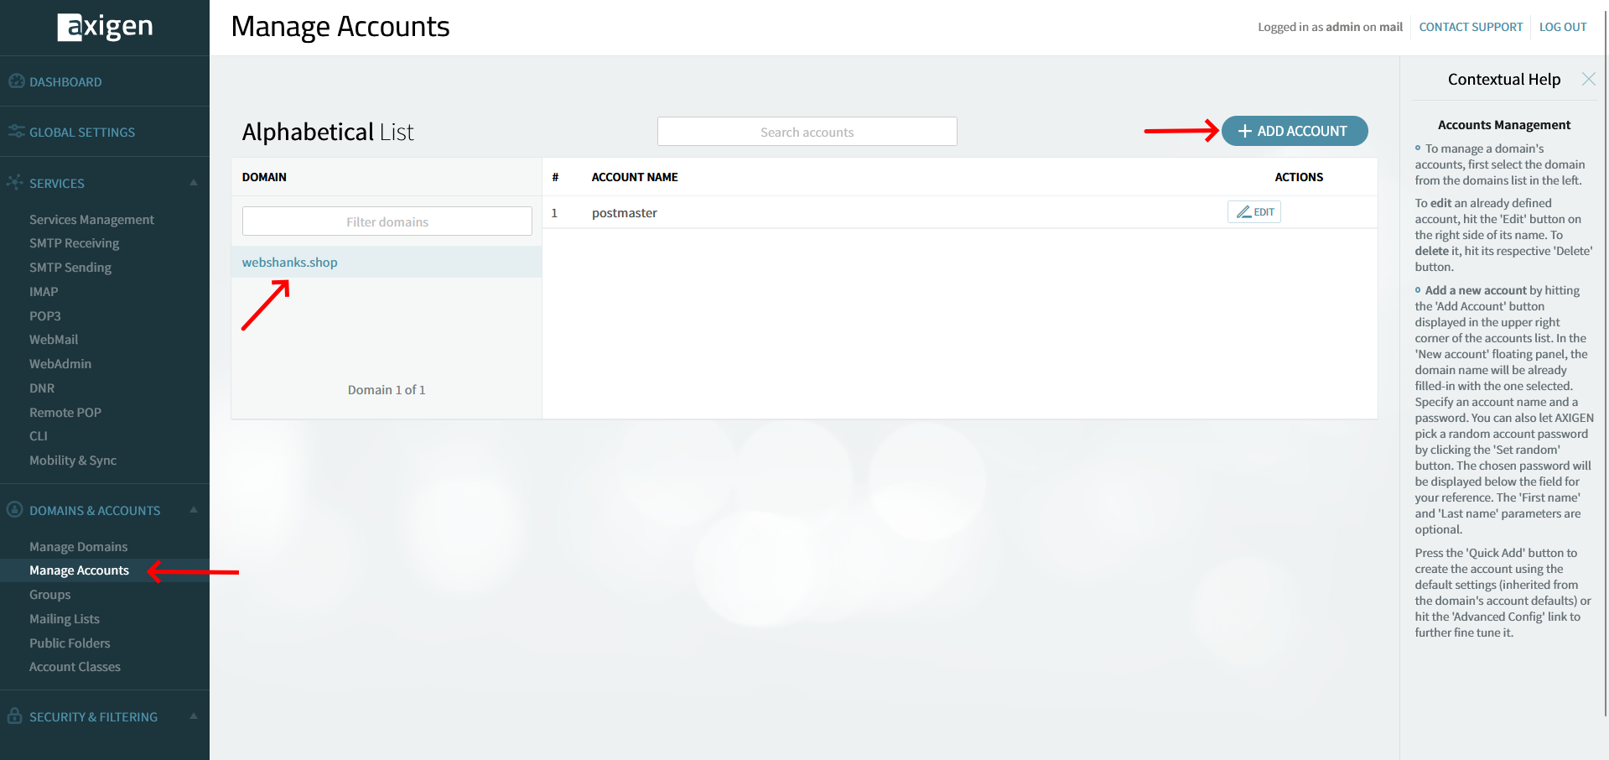
Task: Click the pencil icon for postmaster
Action: pos(1243,212)
